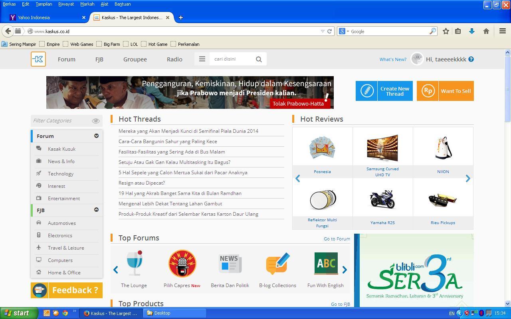Close the Yahoo Indonesia tab
This screenshot has width=511, height=319.
(83, 18)
